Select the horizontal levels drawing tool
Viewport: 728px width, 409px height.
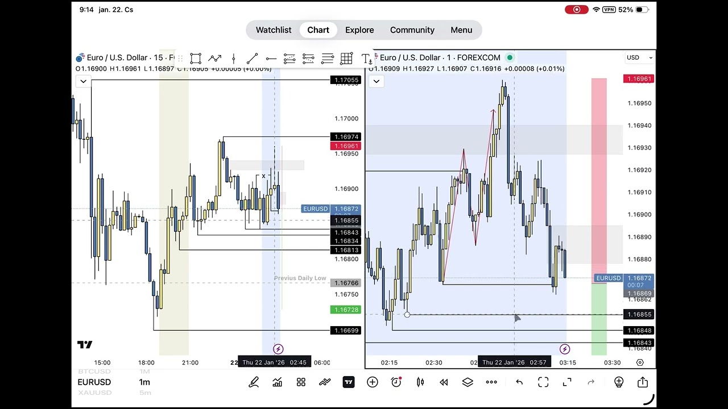(328, 58)
